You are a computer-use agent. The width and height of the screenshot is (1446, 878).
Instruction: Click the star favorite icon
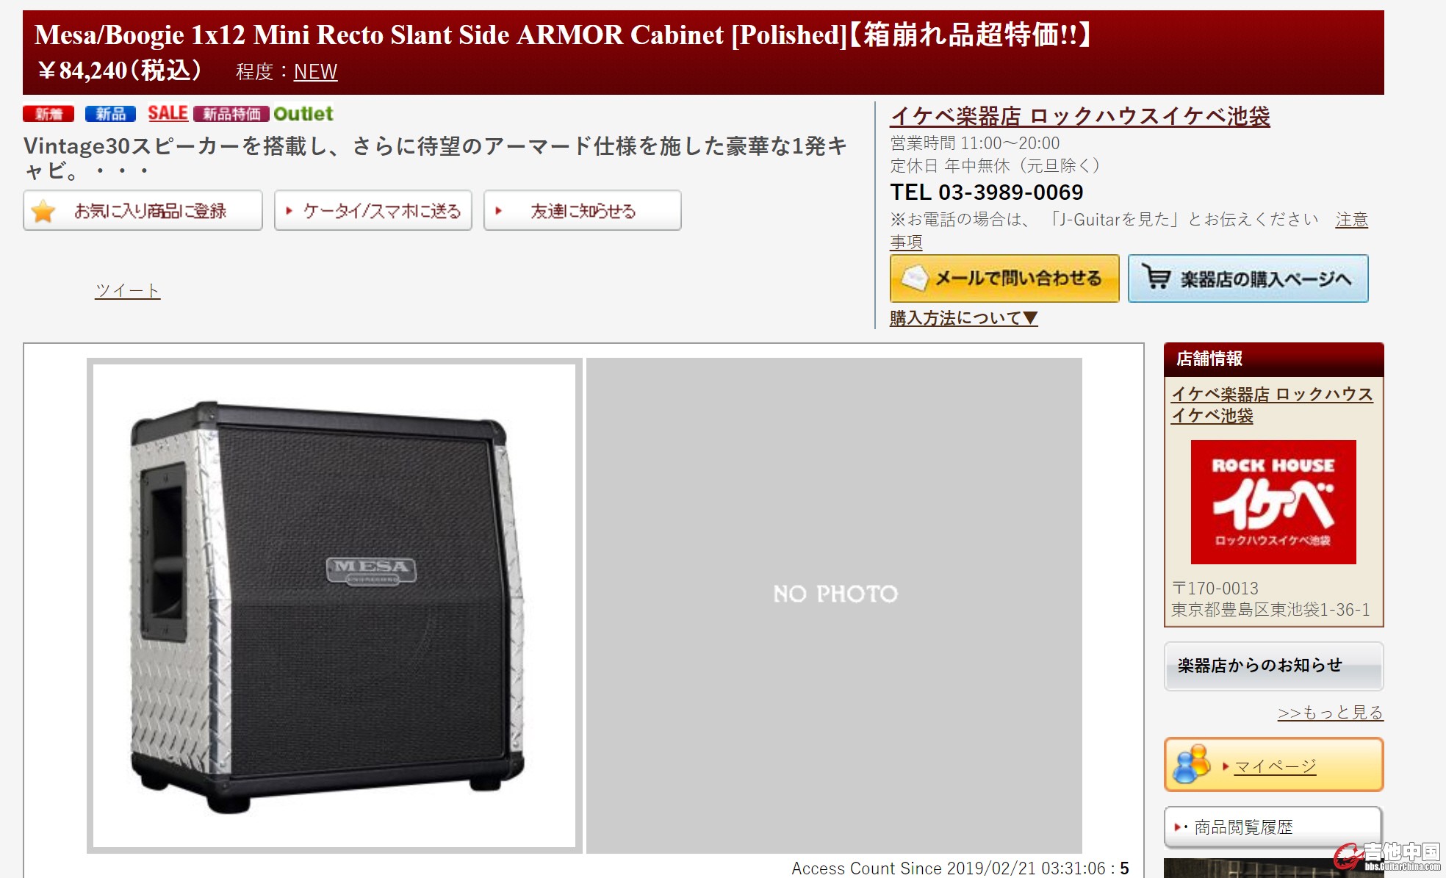pyautogui.click(x=43, y=212)
